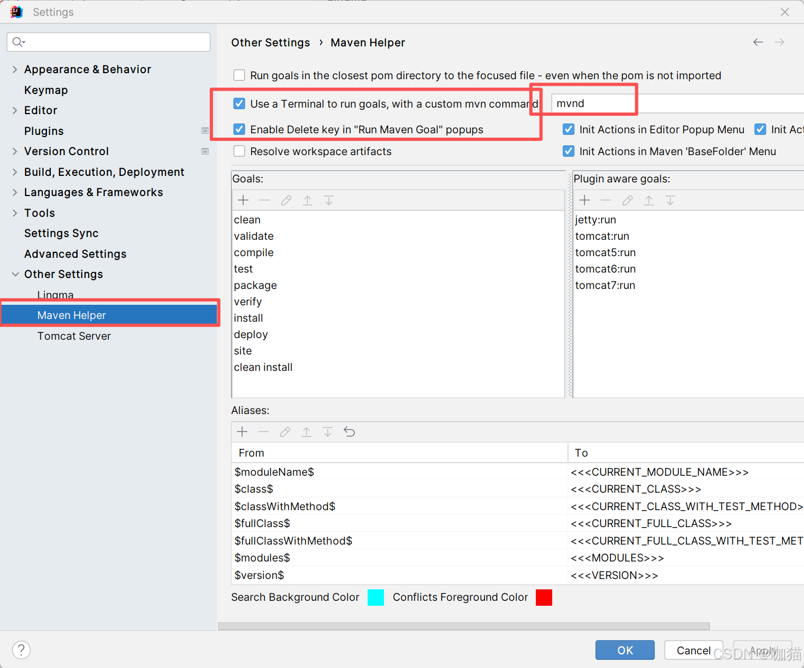Check Resolve workspace artifacts

tap(239, 151)
